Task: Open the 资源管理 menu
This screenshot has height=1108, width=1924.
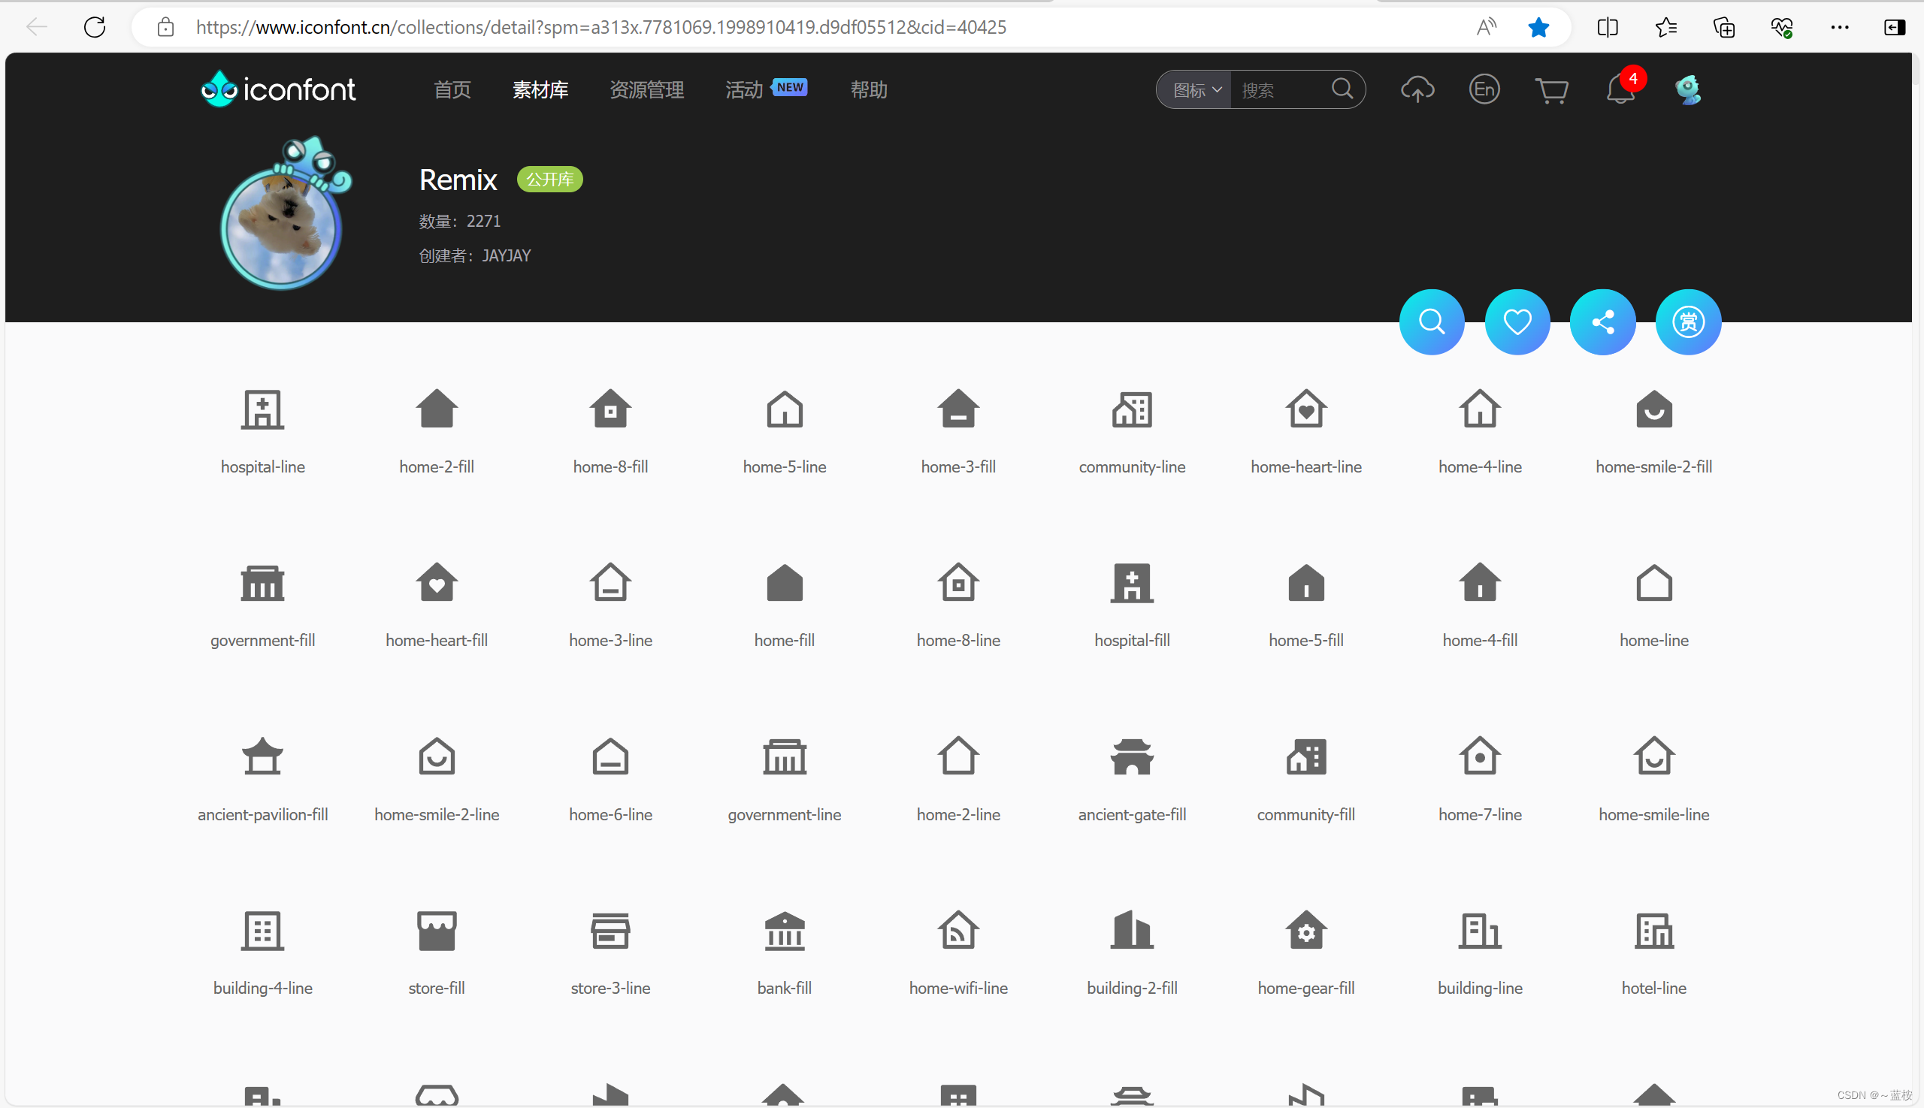Action: point(646,90)
